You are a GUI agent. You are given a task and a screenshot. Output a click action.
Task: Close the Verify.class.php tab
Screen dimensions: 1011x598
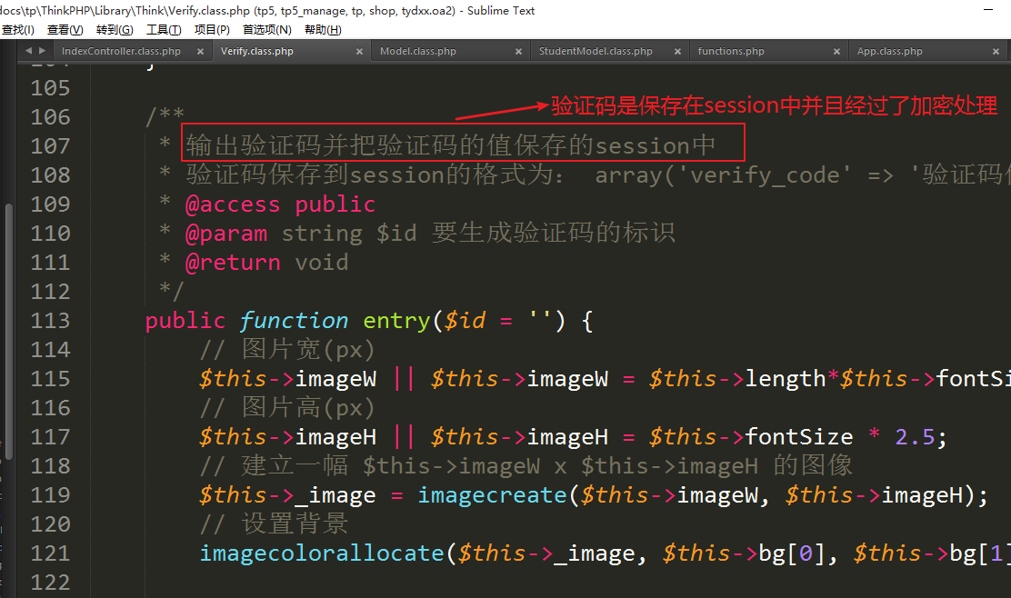[360, 52]
